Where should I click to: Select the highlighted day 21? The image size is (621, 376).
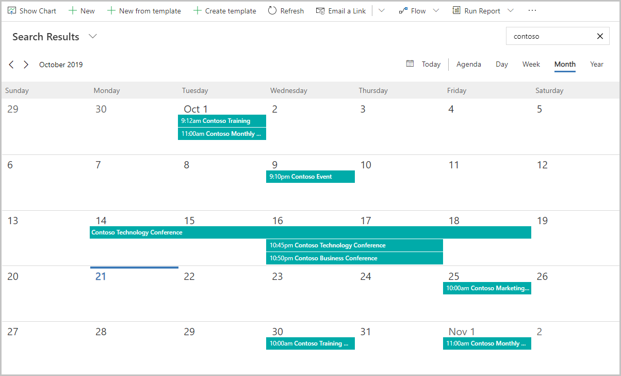(x=101, y=276)
